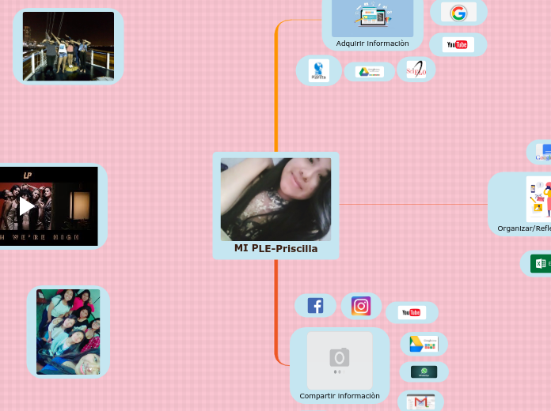This screenshot has width=551, height=411.
Task: Select the Organizar/Reflexionar node label
Action: click(x=524, y=228)
